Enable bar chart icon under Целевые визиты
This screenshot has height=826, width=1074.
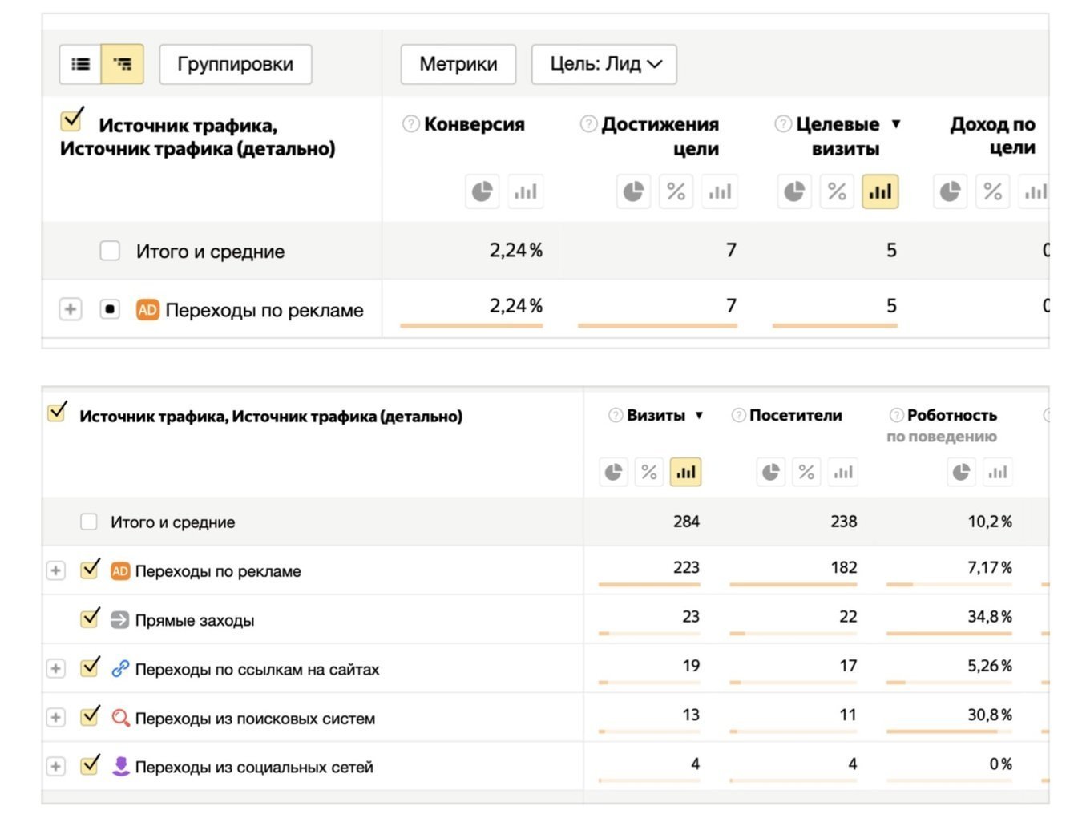[x=879, y=191]
